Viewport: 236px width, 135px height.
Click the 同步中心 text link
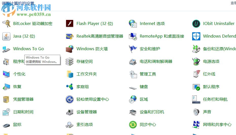[x=148, y=125]
